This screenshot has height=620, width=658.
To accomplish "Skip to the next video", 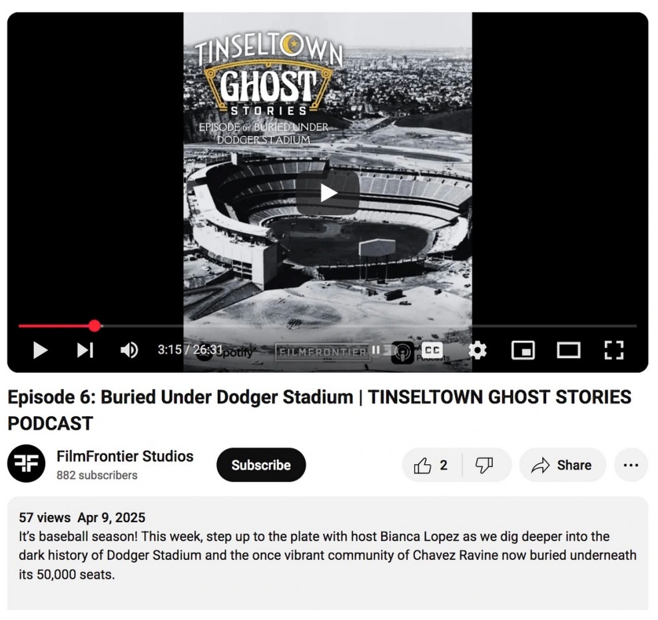I will (x=85, y=350).
